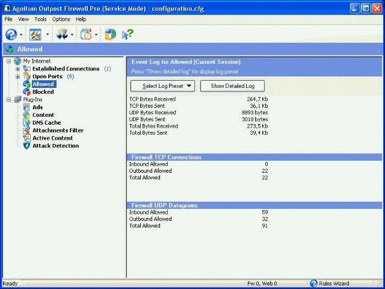Open the View menu
Viewport: 385px width, 289px height.
point(23,19)
